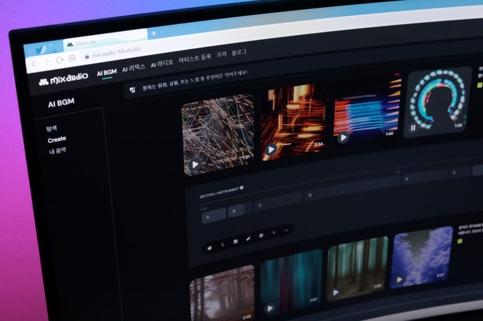Click the padlock icon in address bar

(87, 57)
